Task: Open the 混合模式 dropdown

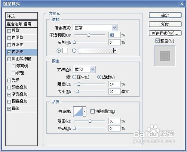Action: [95, 28]
